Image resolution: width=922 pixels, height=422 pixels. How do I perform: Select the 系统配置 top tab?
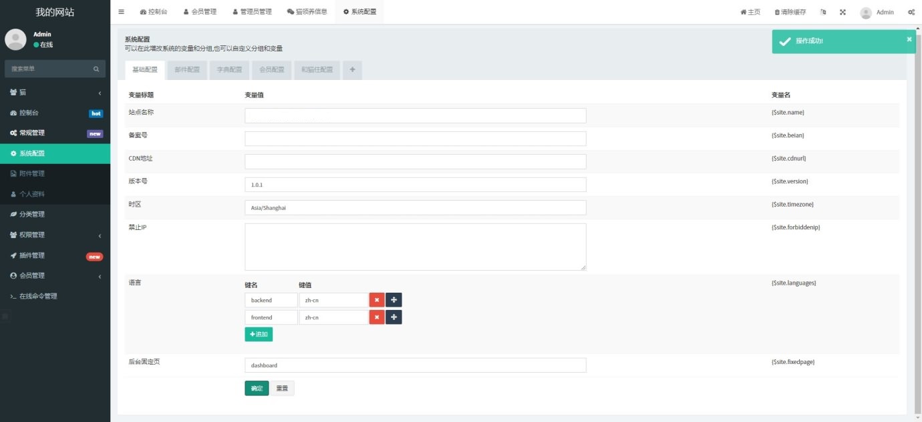[x=359, y=12]
